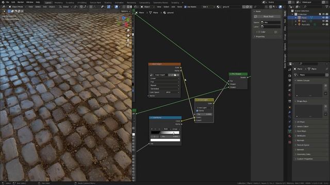Open the Linear Light blend mode dropdown
Screen dimensions: 330x185
click(204, 107)
